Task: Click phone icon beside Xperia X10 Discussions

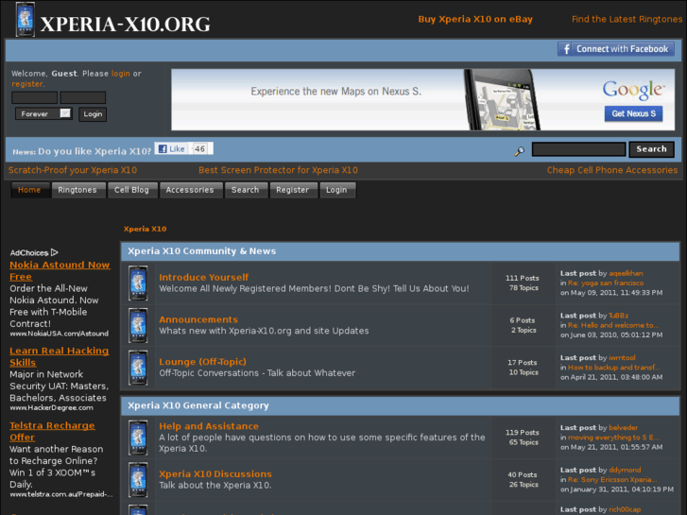Action: click(138, 479)
